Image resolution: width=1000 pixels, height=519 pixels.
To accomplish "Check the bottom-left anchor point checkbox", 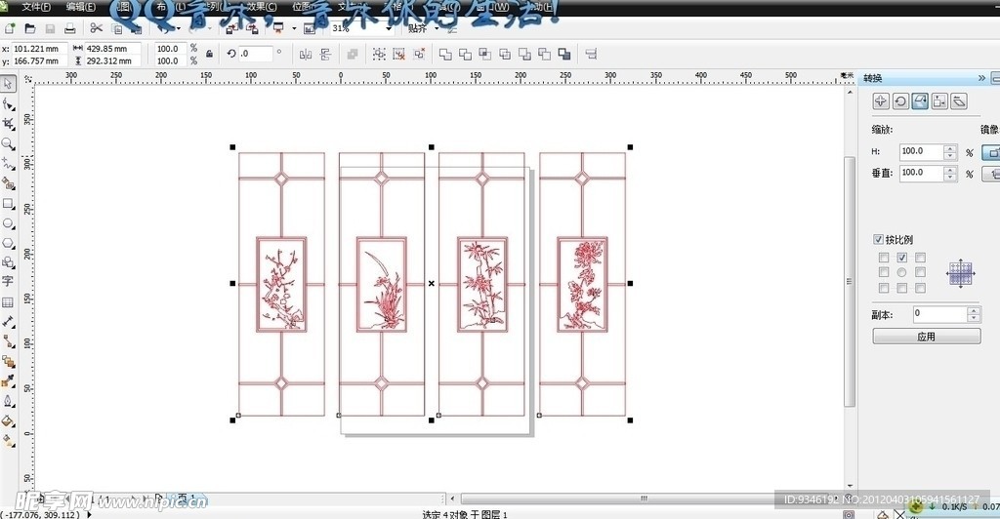I will click(x=883, y=288).
